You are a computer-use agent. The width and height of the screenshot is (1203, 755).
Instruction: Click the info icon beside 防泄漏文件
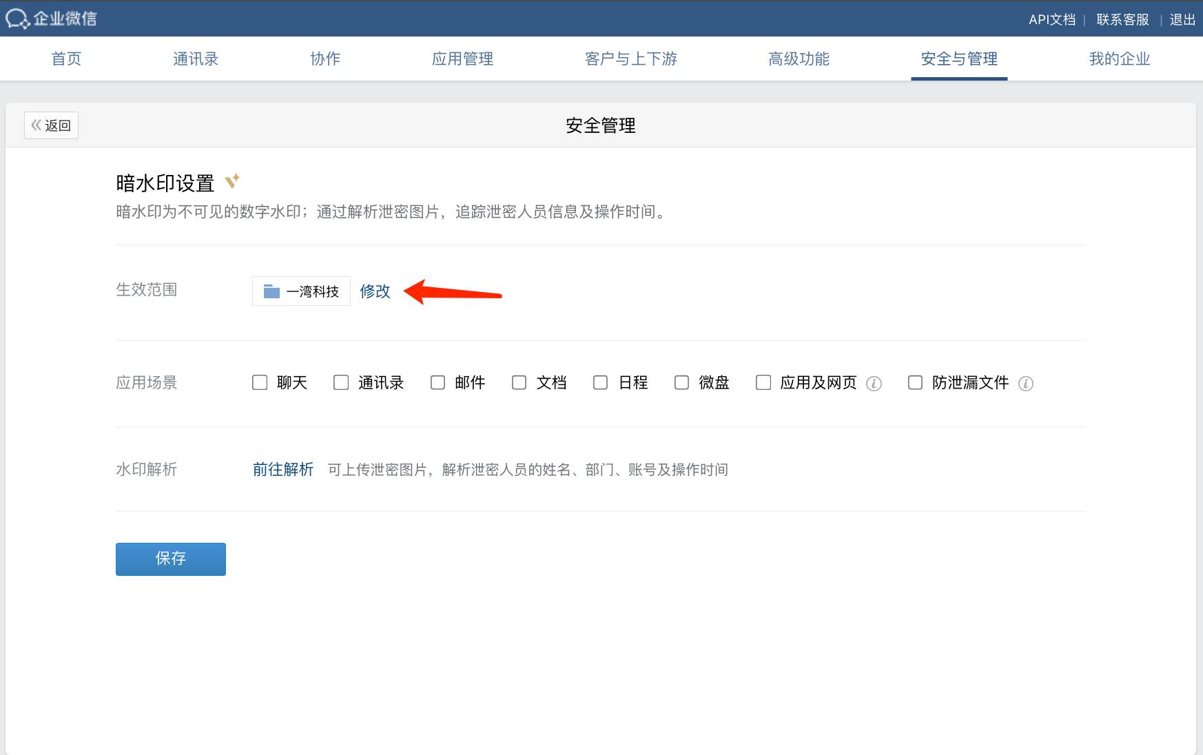(x=1026, y=384)
